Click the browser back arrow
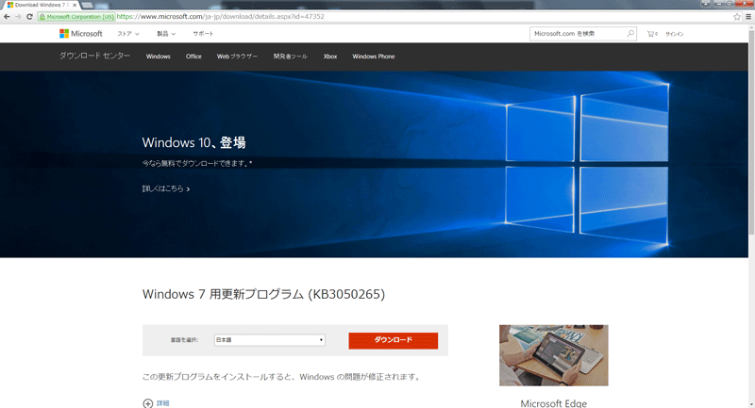This screenshot has width=755, height=408. pos(7,16)
